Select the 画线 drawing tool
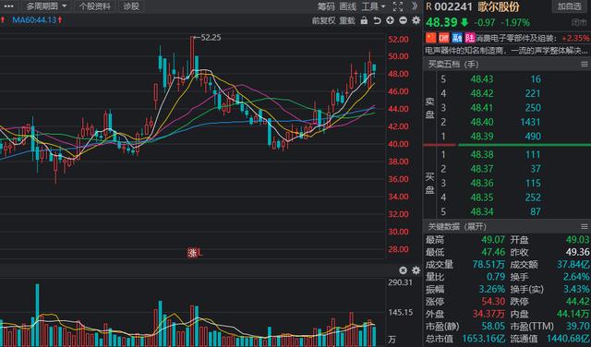Screen dimensions: 591x347 347,6
